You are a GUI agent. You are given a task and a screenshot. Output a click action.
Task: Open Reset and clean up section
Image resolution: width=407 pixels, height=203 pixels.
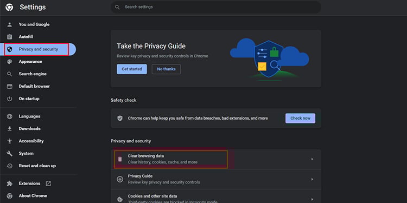tap(38, 166)
